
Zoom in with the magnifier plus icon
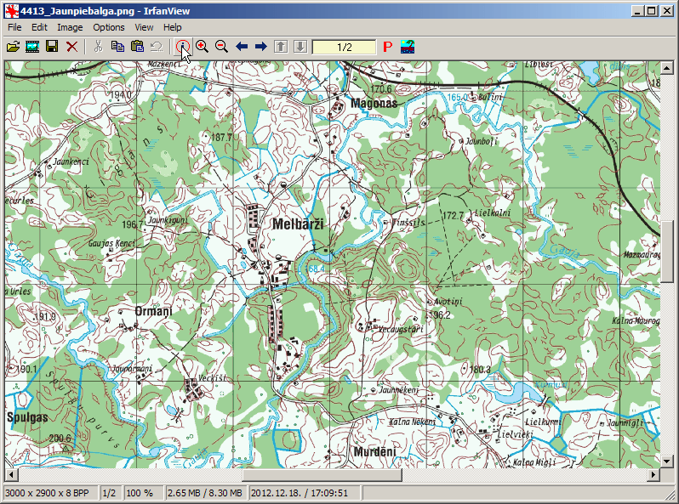tap(202, 46)
